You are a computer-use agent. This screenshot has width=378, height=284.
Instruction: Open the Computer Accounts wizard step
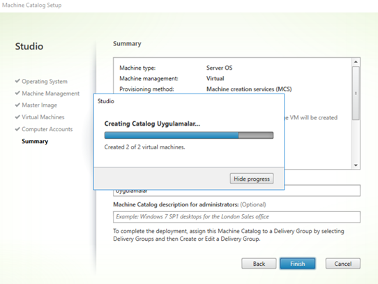[x=47, y=129]
